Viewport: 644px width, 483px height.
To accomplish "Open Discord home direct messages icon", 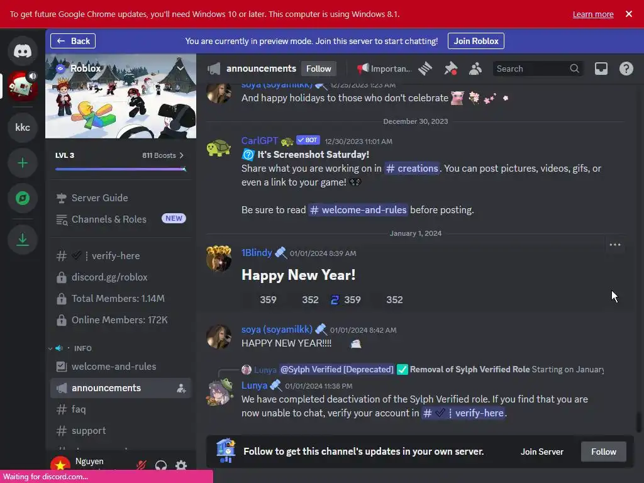I will (23, 51).
